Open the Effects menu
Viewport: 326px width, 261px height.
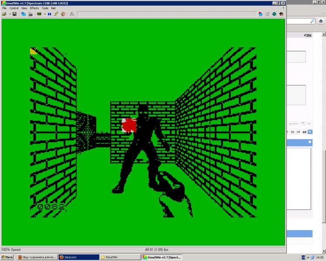(x=34, y=8)
